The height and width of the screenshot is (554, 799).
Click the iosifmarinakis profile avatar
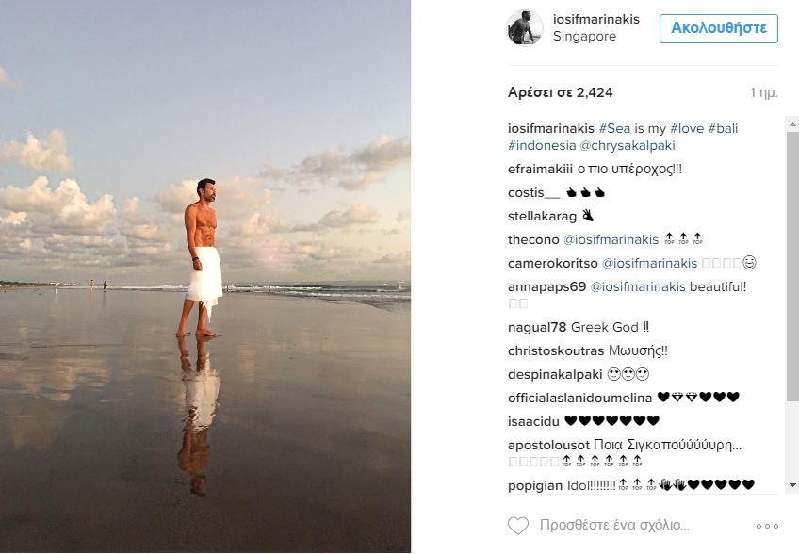pyautogui.click(x=526, y=27)
